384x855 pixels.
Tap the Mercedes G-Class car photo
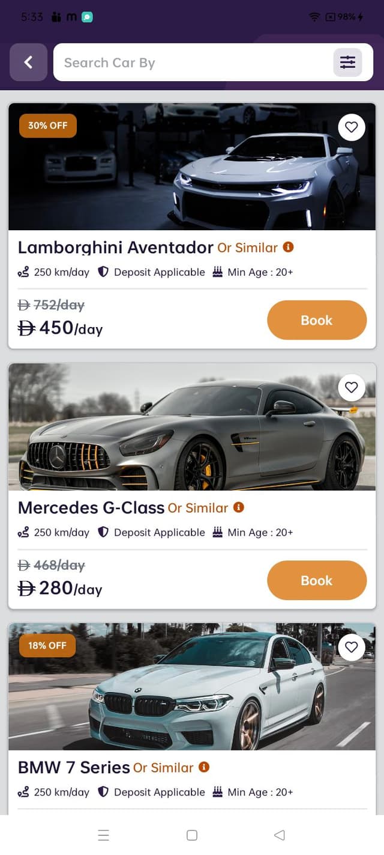(x=192, y=427)
